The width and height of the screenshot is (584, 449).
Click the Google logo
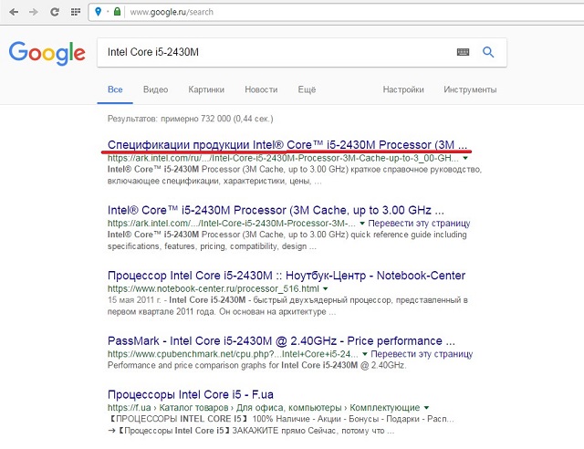coord(47,53)
